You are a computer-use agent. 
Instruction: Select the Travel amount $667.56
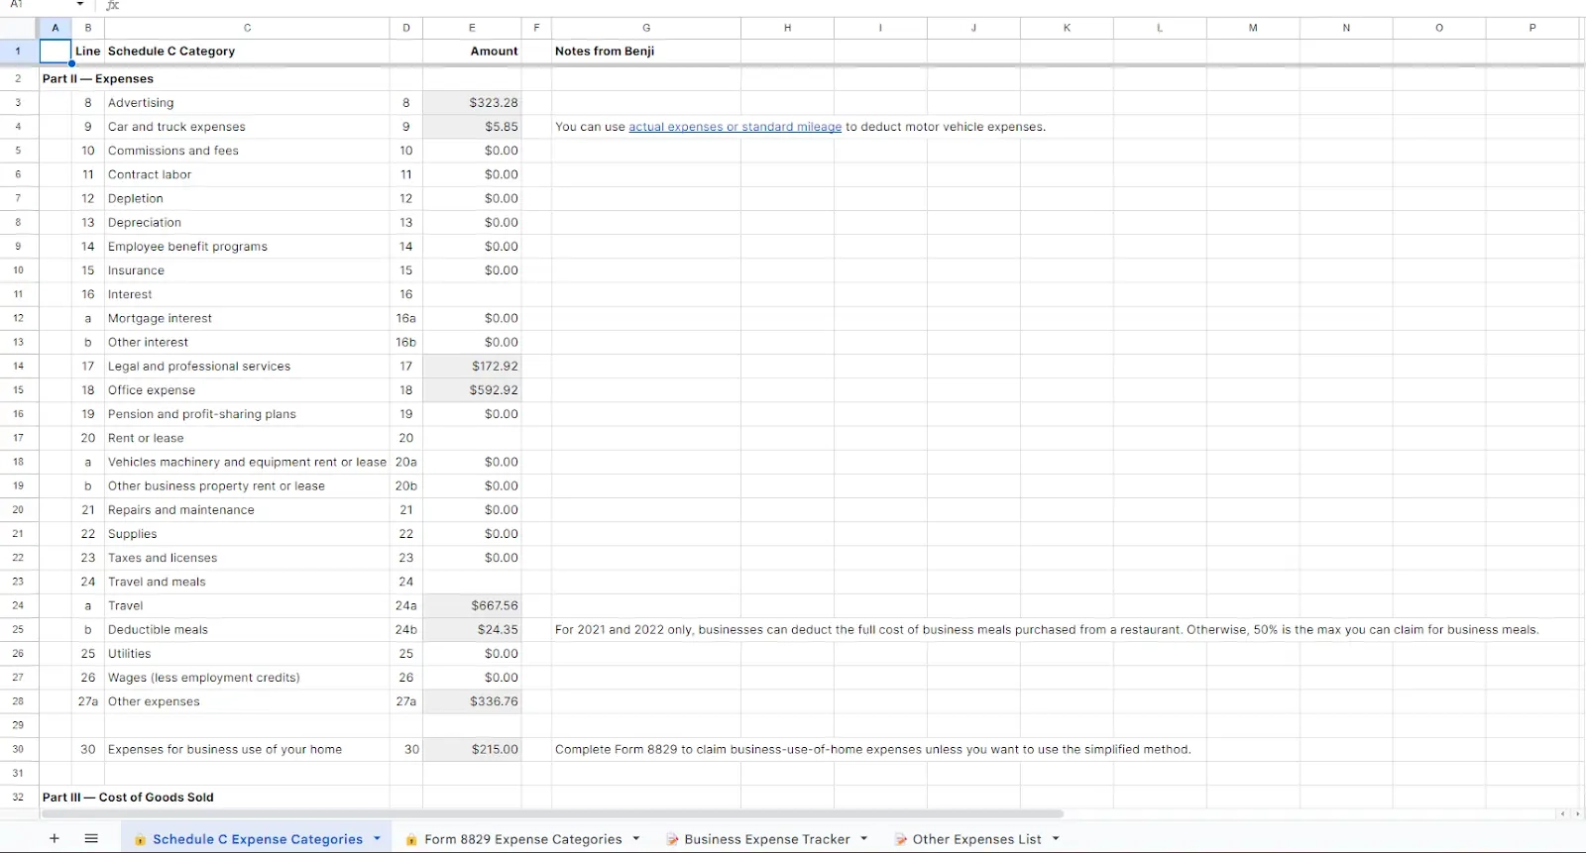coord(472,605)
